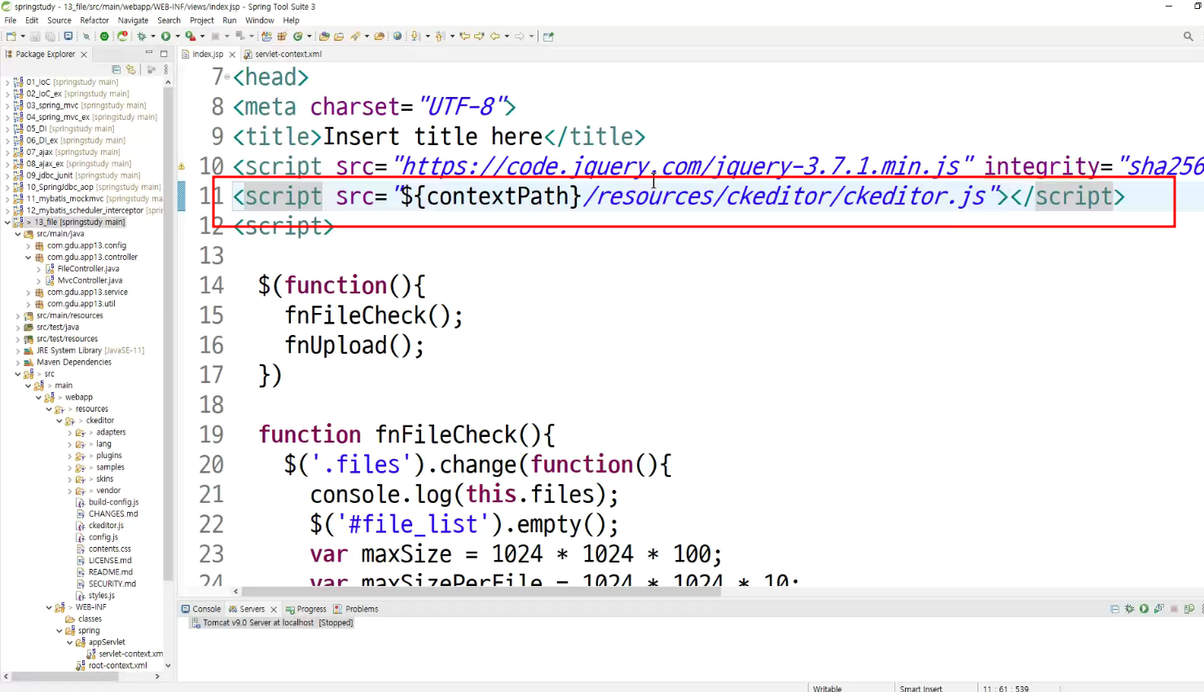This screenshot has height=692, width=1204.
Task: Close the Servers view tab
Action: click(x=274, y=610)
